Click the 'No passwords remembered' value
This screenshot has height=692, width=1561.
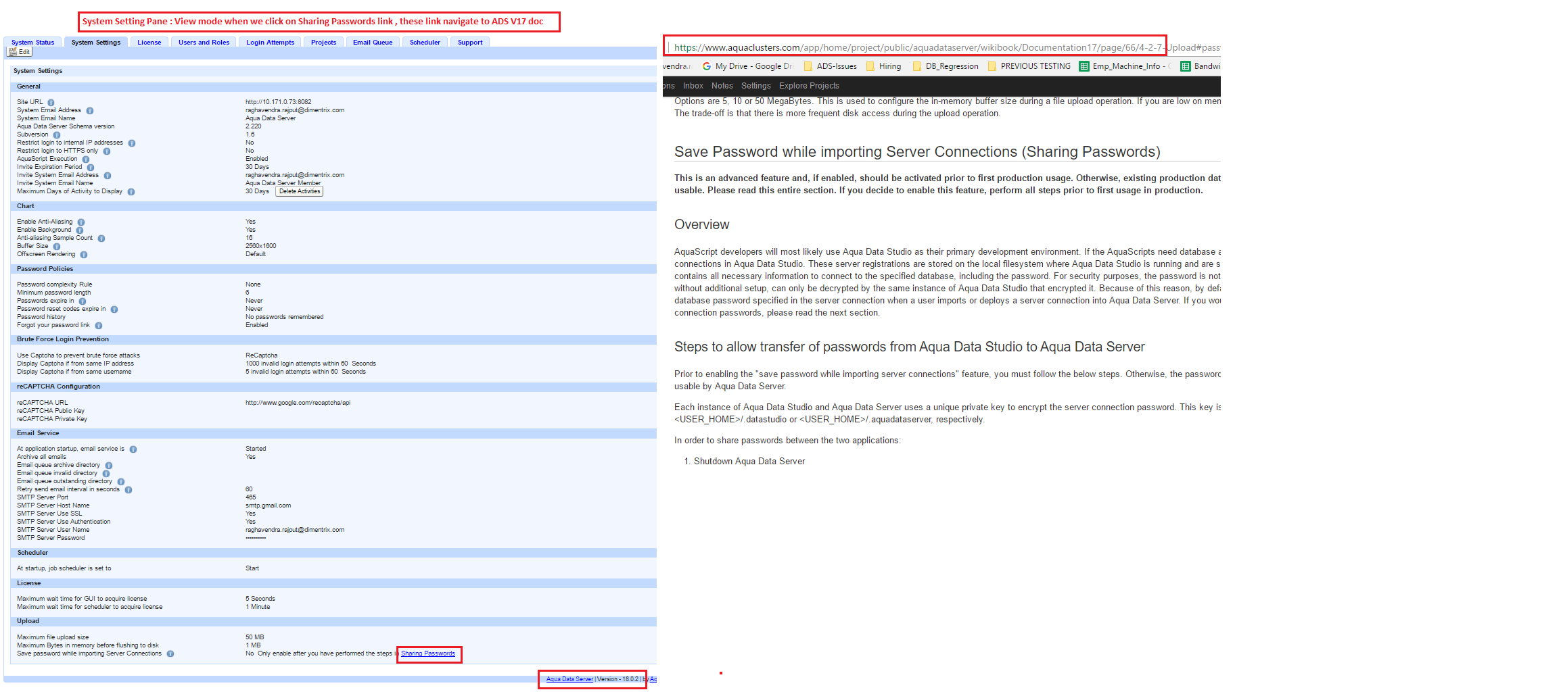click(284, 317)
